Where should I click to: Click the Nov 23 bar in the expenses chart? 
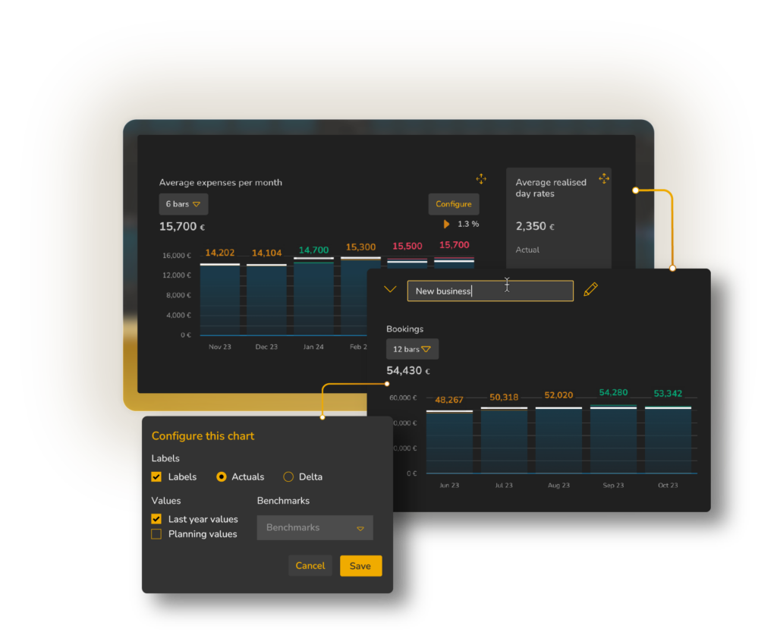tap(220, 300)
